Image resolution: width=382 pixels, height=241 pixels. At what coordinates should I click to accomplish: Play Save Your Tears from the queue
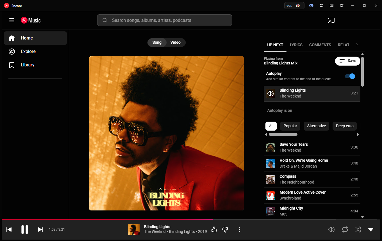click(312, 147)
